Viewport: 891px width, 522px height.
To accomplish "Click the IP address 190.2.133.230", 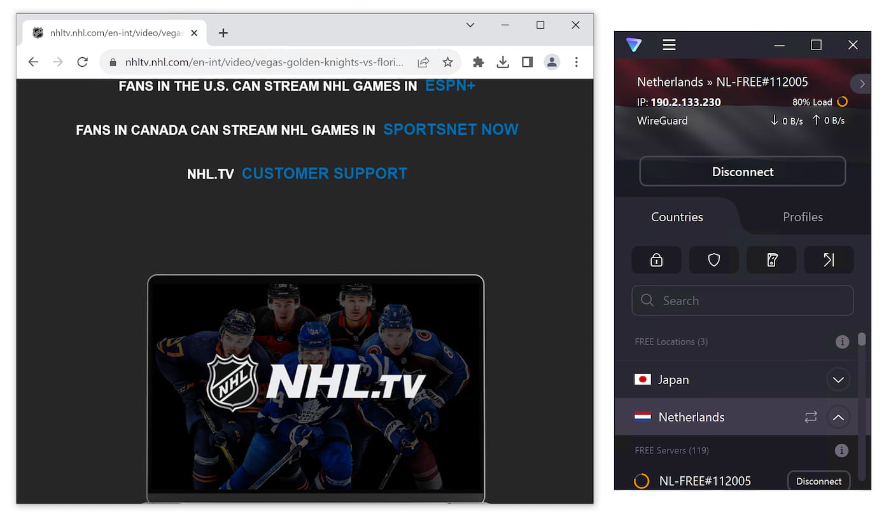I will [685, 102].
